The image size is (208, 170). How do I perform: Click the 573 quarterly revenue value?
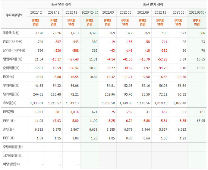point(183,33)
